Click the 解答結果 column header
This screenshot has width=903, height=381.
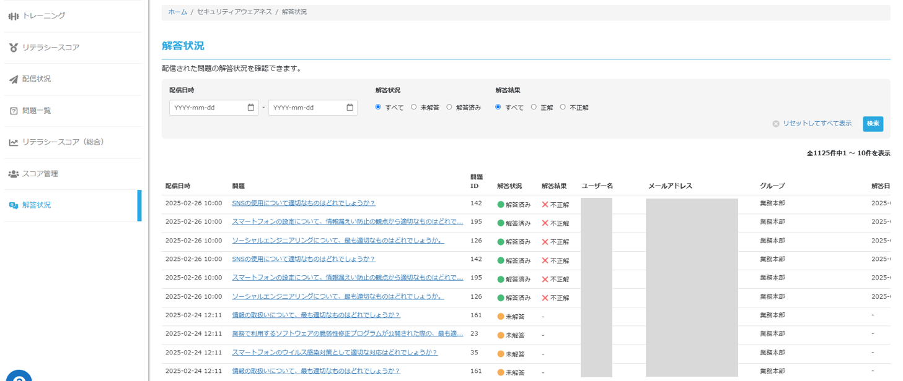point(554,186)
